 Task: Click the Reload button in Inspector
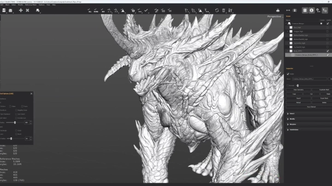click(x=298, y=102)
